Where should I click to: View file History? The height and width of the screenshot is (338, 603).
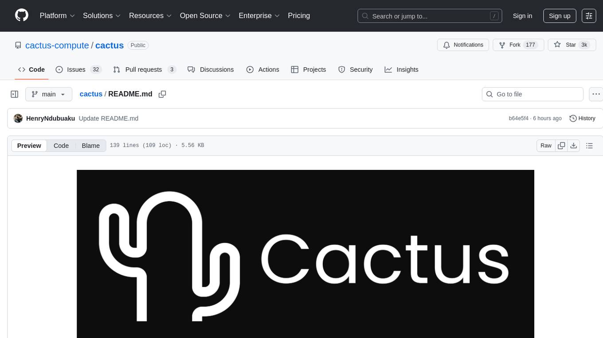[583, 118]
